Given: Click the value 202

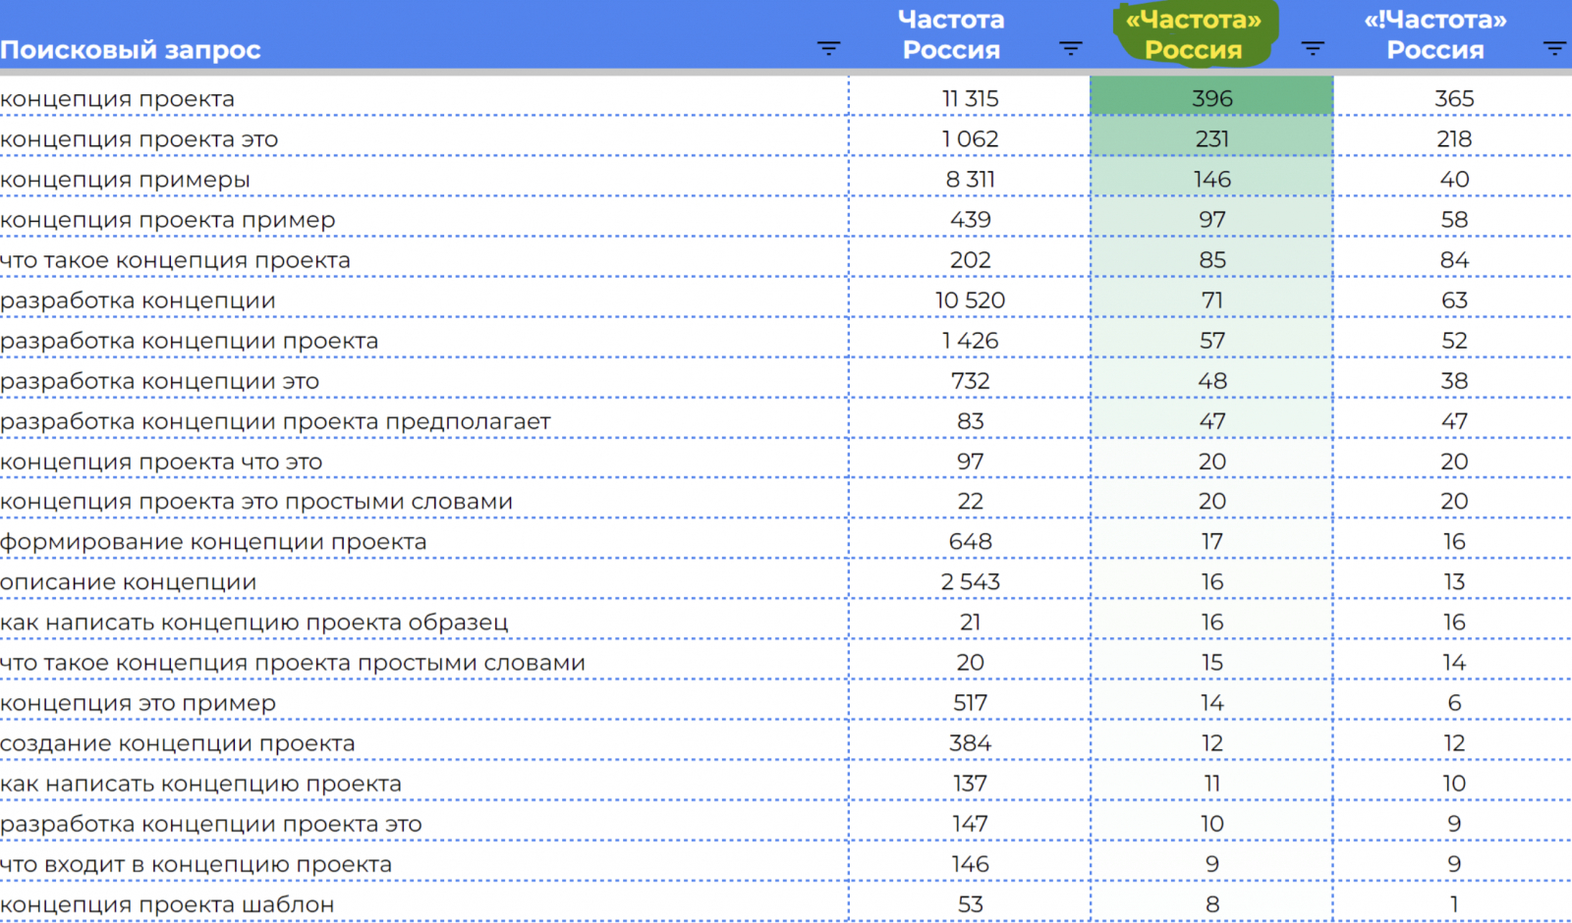Looking at the screenshot, I should point(970,260).
